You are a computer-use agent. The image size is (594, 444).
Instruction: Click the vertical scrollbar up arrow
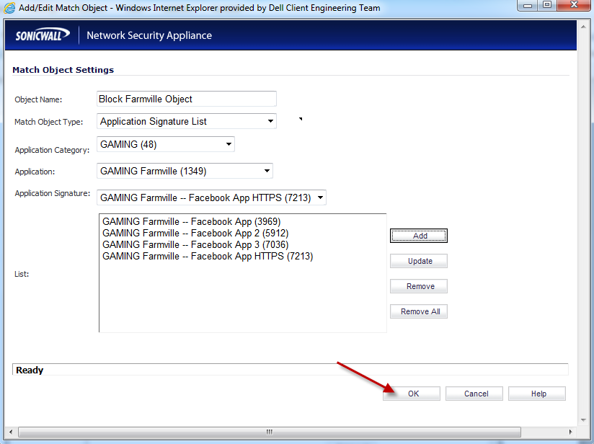[x=583, y=27]
